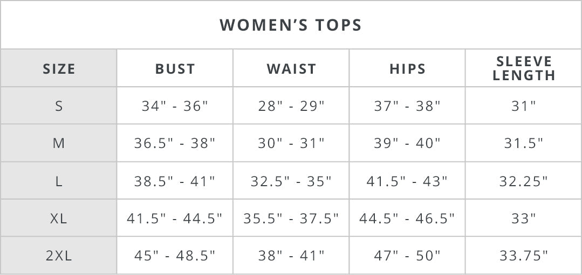Select the waist cell 30" - 31"
The image size is (582, 275).
(291, 143)
